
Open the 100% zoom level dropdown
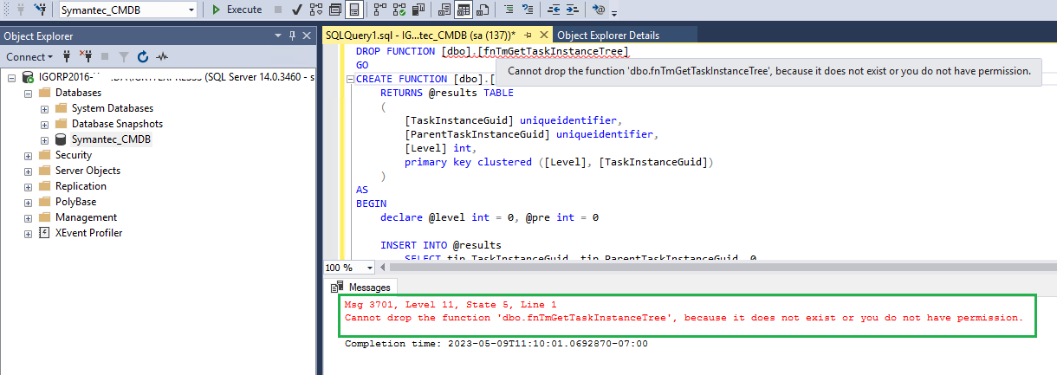pyautogui.click(x=371, y=268)
